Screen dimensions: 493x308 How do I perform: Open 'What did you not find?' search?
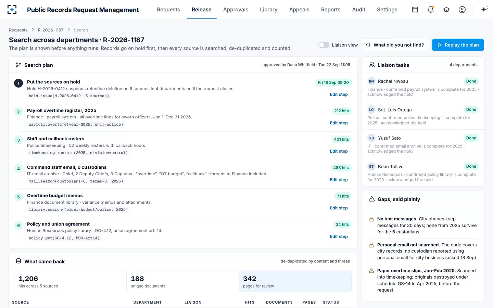point(395,45)
